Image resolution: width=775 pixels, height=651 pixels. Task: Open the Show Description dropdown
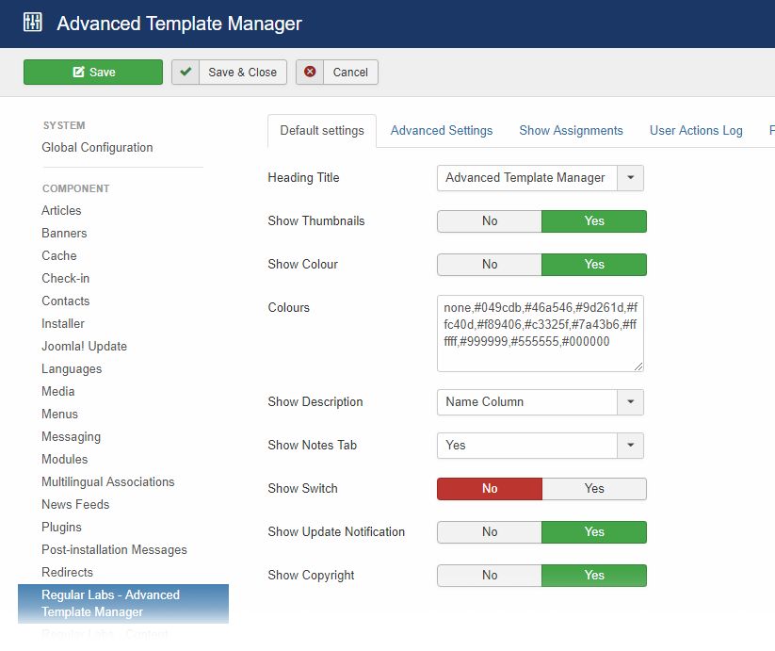541,402
